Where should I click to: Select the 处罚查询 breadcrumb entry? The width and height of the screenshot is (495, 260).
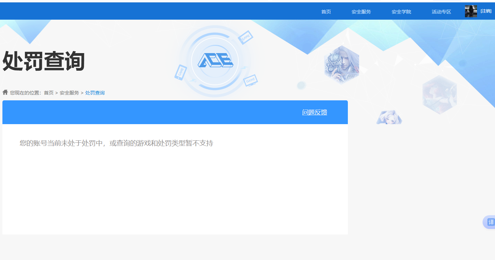tap(95, 93)
